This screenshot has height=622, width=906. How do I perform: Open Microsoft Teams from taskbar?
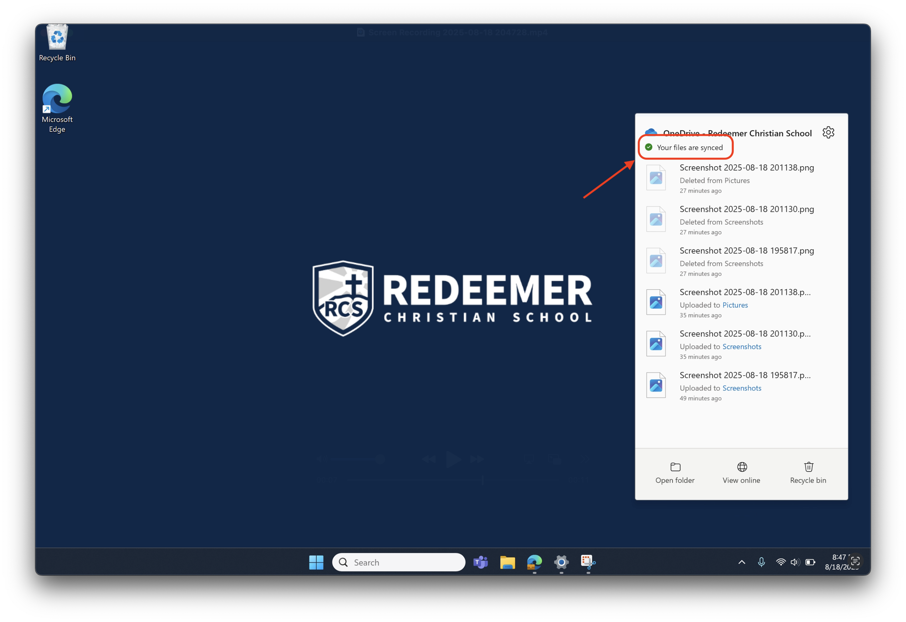(481, 562)
